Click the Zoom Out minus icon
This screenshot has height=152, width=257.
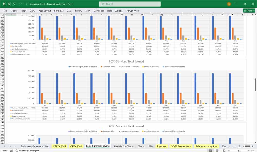point(229,151)
